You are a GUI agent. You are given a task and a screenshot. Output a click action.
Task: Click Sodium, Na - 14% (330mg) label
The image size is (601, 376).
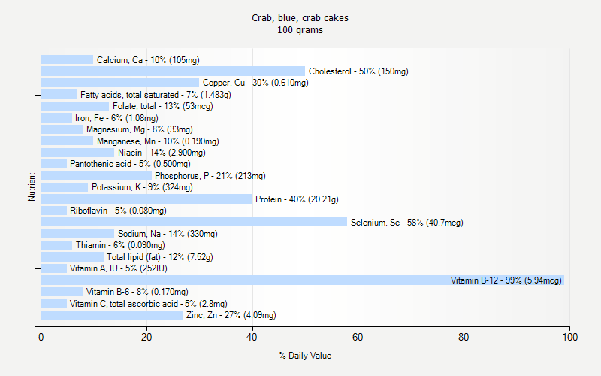168,234
